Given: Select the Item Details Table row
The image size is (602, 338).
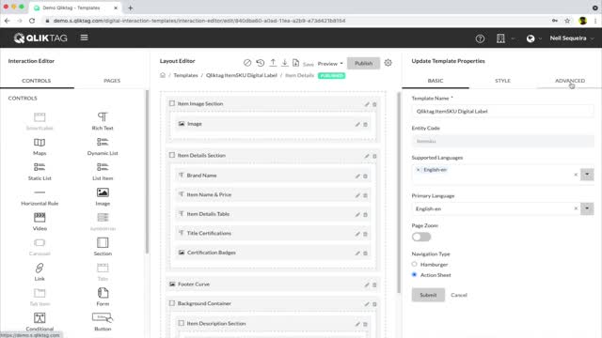Looking at the screenshot, I should click(x=273, y=214).
